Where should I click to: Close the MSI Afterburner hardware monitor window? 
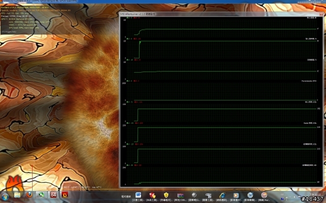tap(321, 14)
